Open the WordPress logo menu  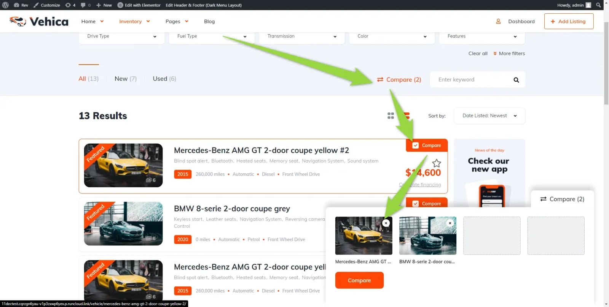[x=5, y=5]
